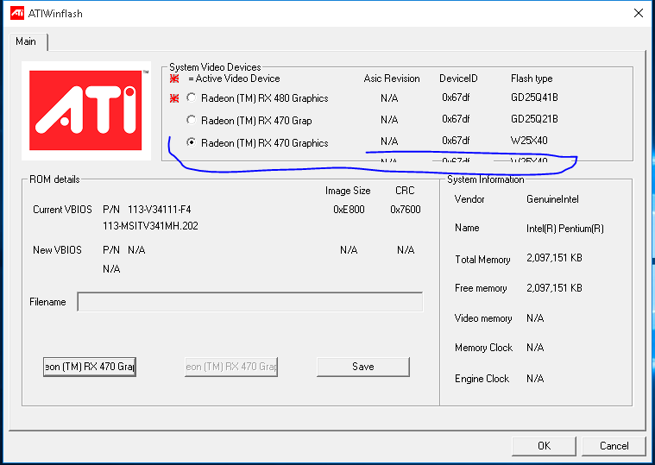Select the Radeon RX 470 Graphics radio option
655x465 pixels.
(192, 143)
